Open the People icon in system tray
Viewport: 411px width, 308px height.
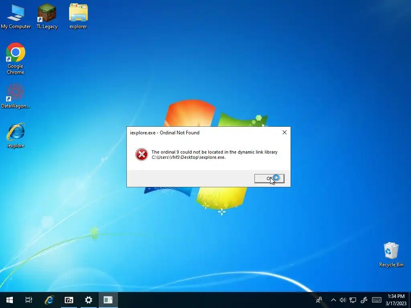point(319,300)
